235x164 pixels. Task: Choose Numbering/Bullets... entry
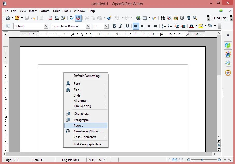coord(86,131)
